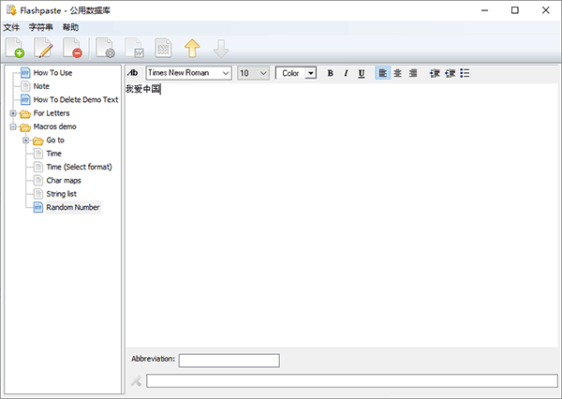Minimize the Flashpaste window

point(484,10)
